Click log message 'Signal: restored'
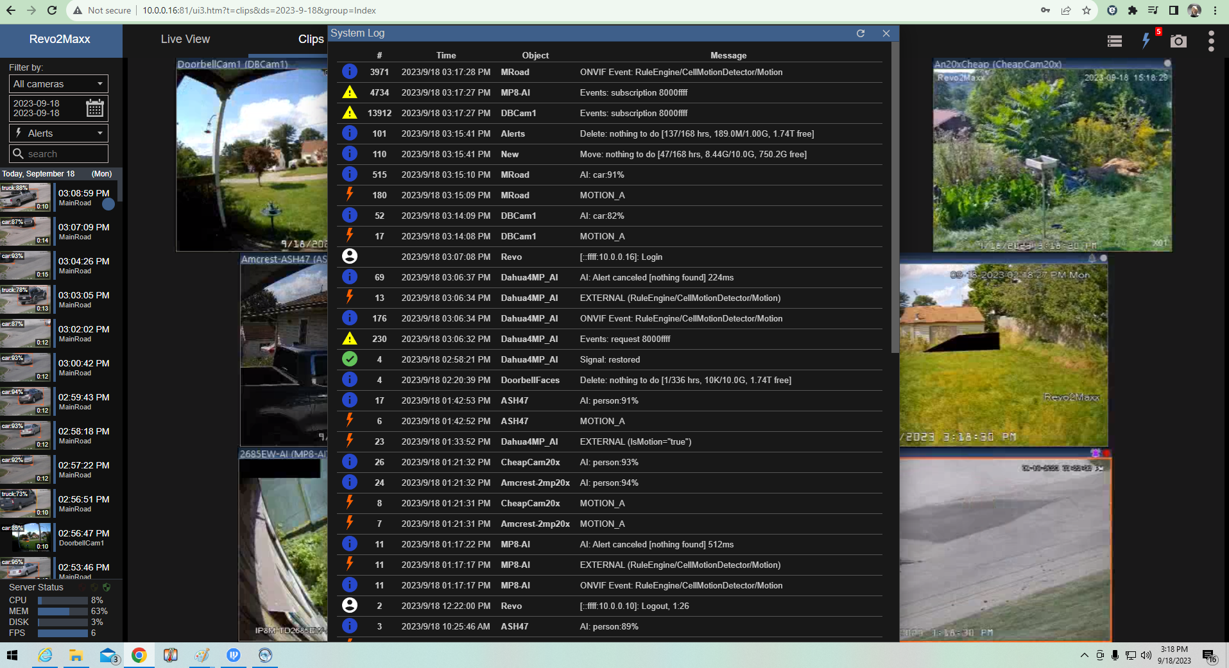1229x668 pixels. [610, 359]
